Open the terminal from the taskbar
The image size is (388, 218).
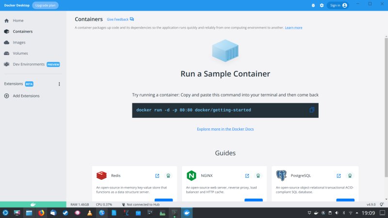[x=175, y=213]
